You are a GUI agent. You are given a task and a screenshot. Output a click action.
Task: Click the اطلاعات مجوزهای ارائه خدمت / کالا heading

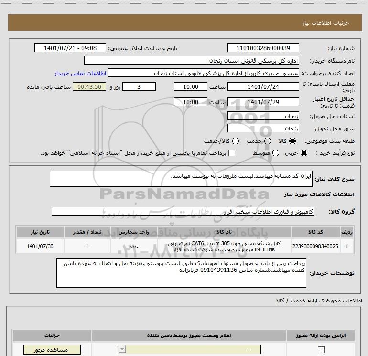pyautogui.click(x=319, y=301)
